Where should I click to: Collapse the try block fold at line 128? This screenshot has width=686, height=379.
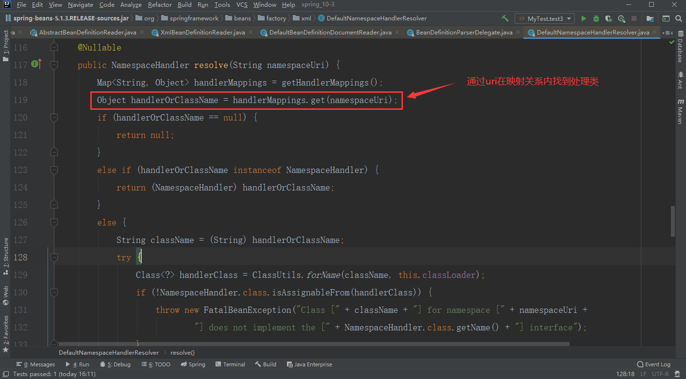pos(54,257)
